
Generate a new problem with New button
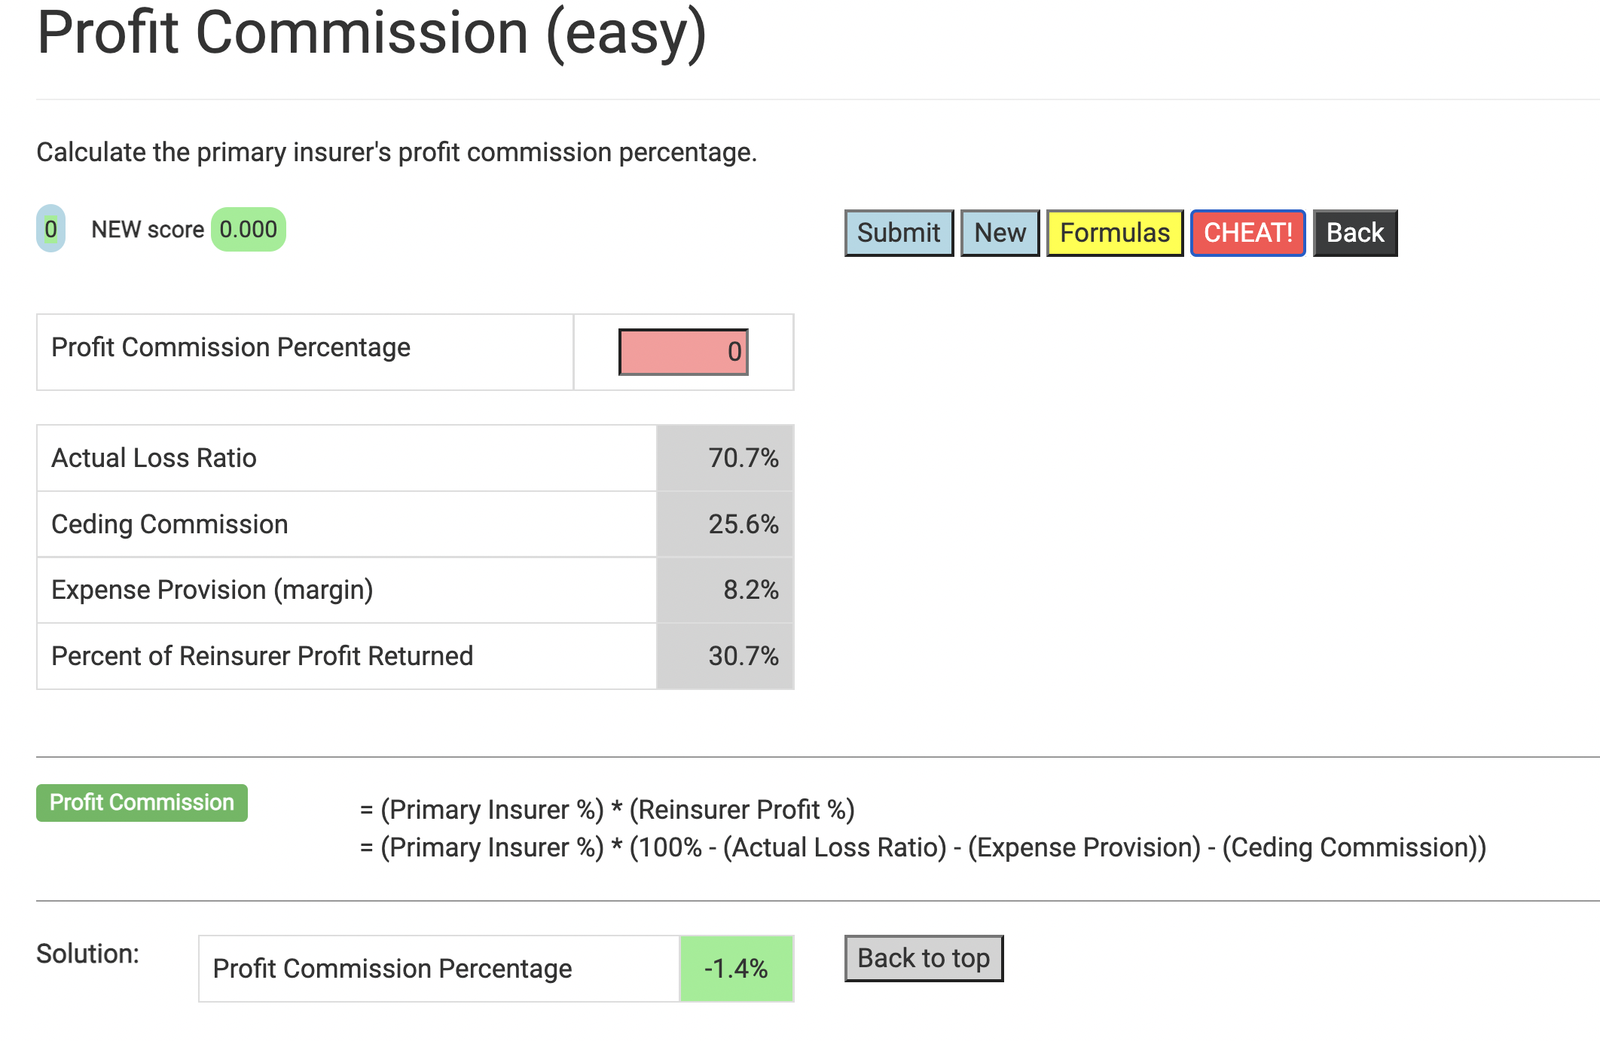(1000, 233)
